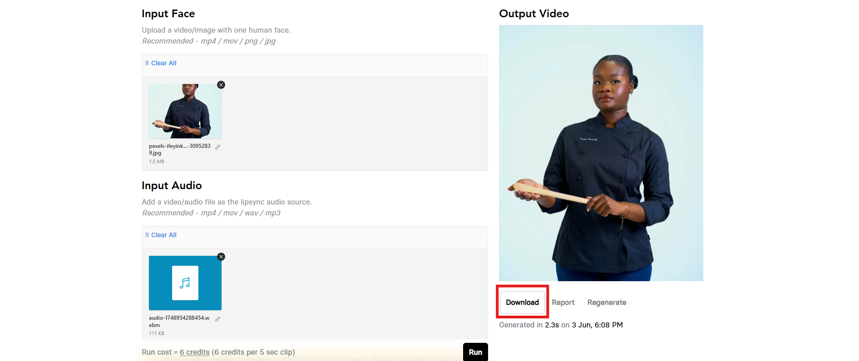The height and width of the screenshot is (361, 859).
Task: Click the Input Face heading
Action: tap(168, 14)
